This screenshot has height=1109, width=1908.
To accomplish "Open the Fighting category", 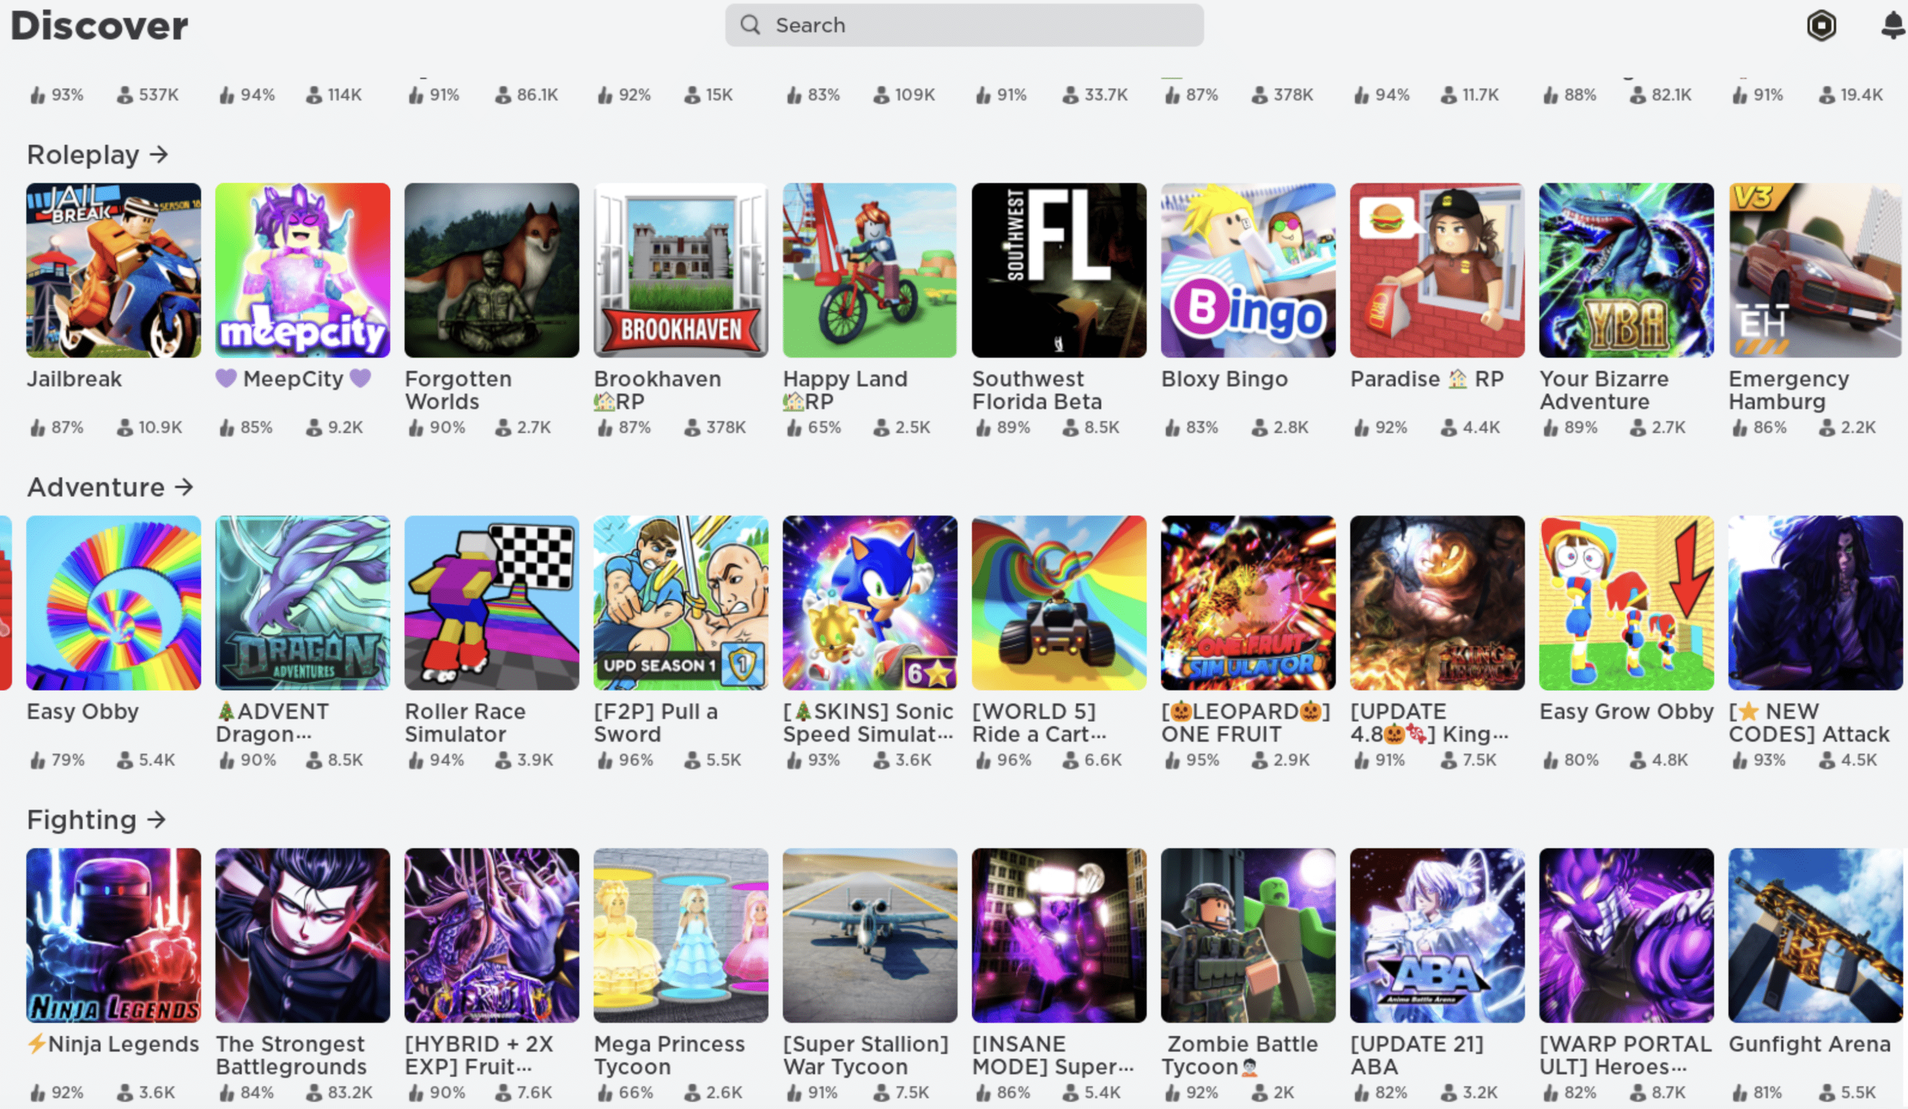I will 96,820.
